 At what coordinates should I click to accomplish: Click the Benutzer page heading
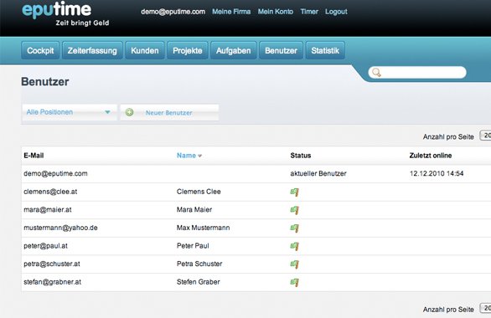coord(44,82)
